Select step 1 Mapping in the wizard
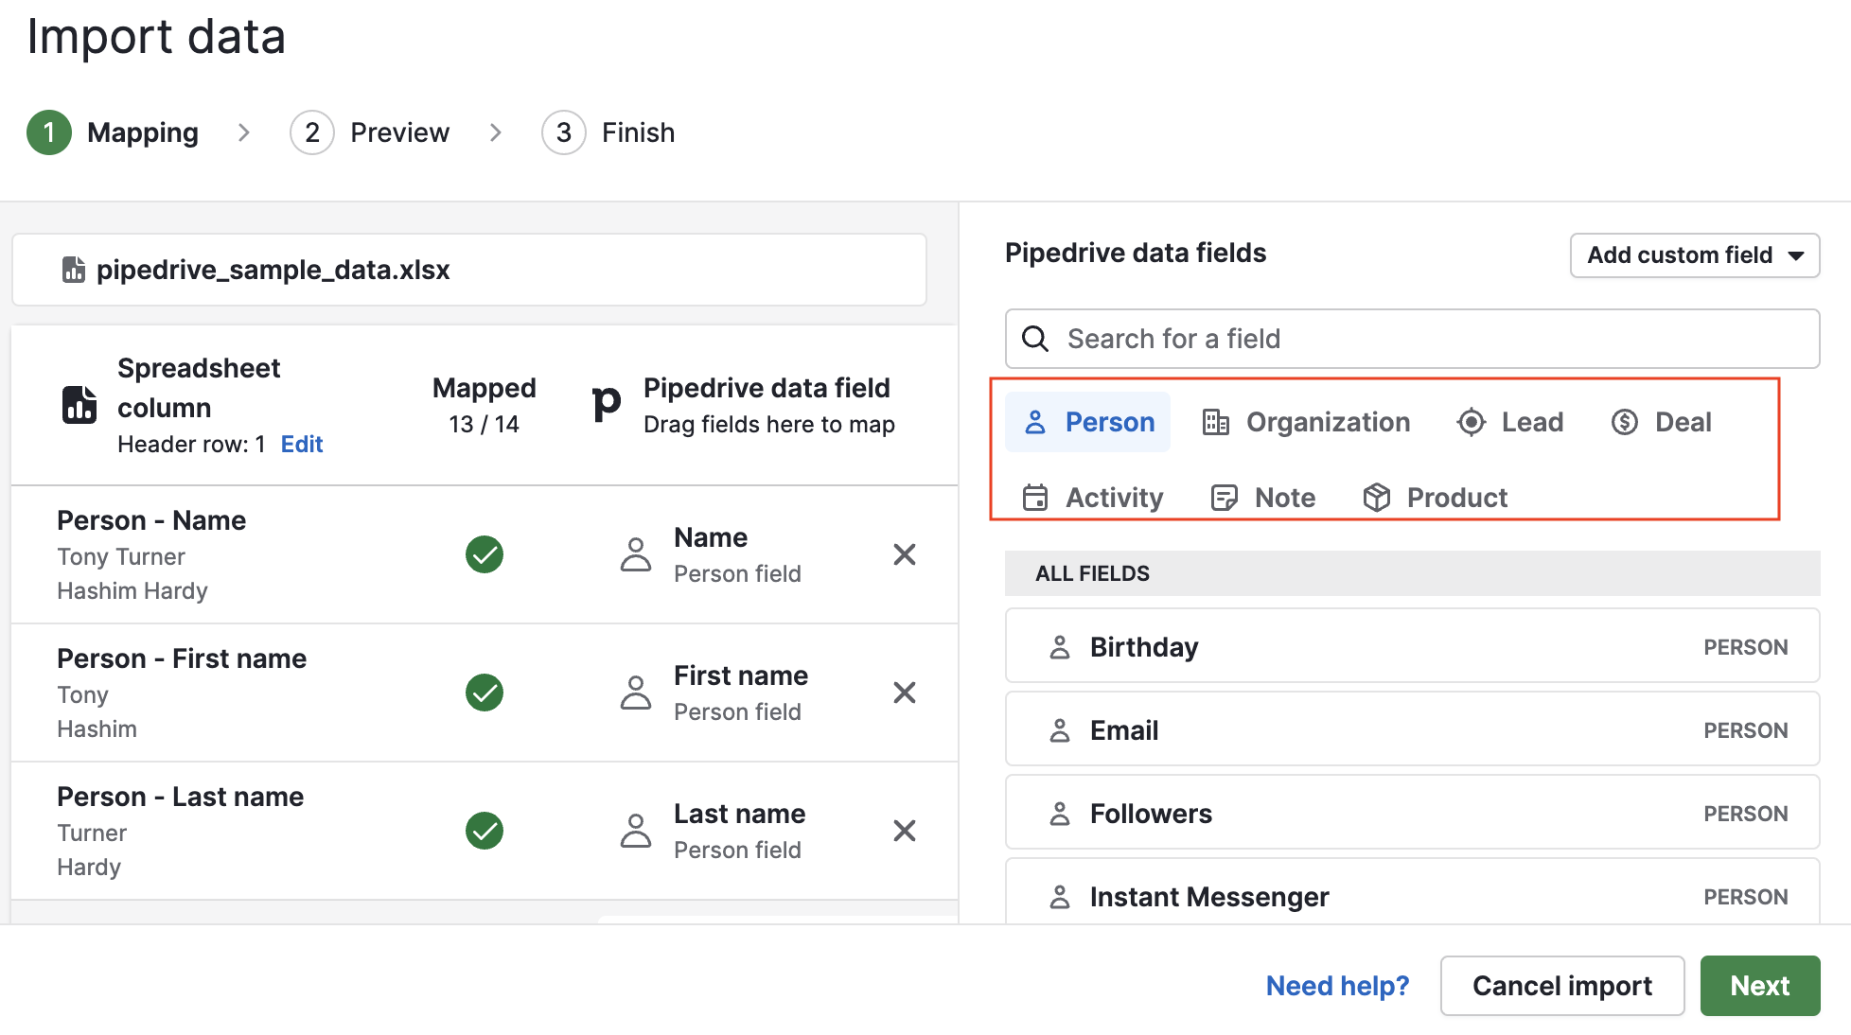Screen dimensions: 1851x1035 tap(113, 132)
